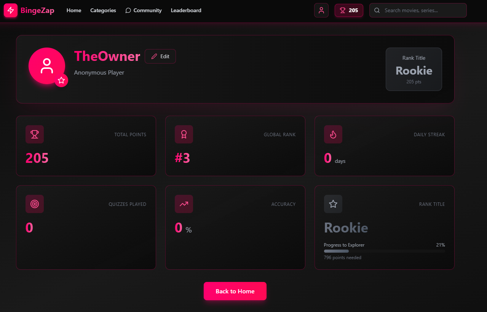Click the BingeZap lightning bolt logo
487x312 pixels.
click(10, 10)
